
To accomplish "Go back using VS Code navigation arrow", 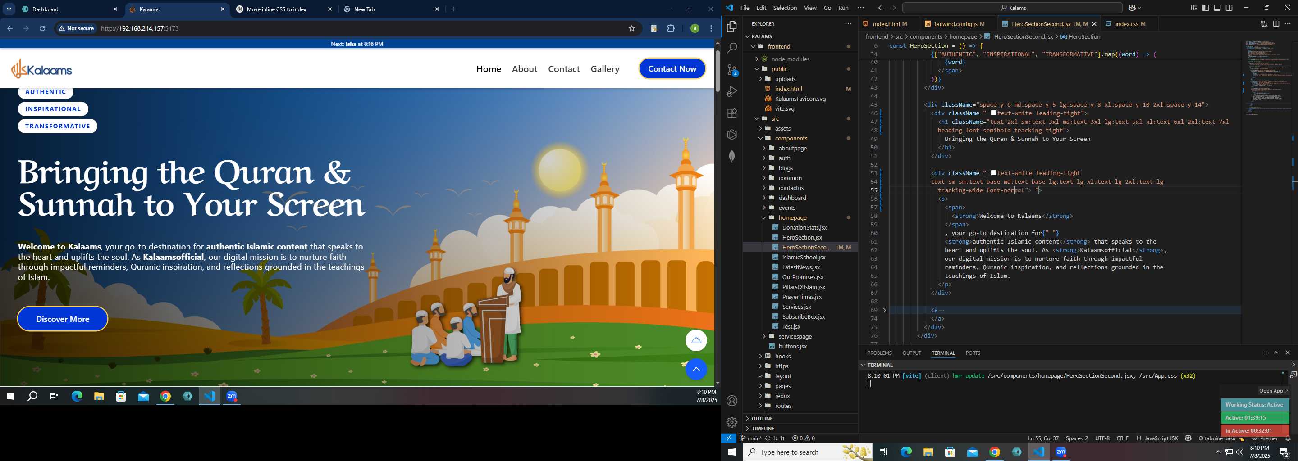I will pos(881,8).
